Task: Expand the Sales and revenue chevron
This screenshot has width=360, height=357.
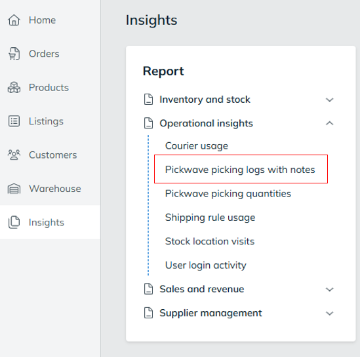Action: click(329, 290)
